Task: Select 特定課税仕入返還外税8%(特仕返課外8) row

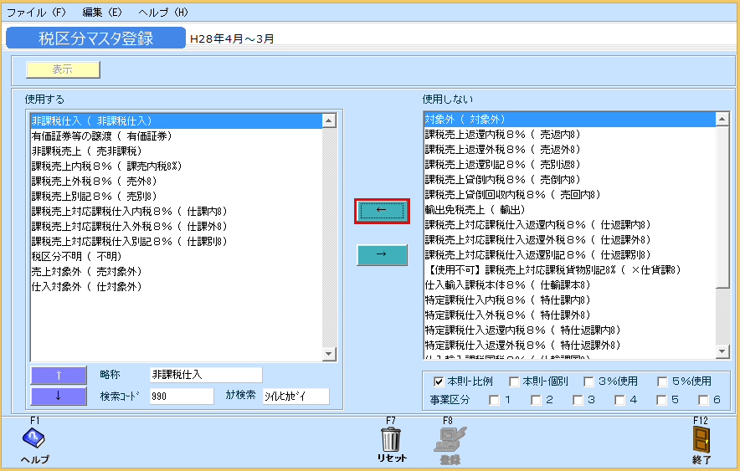Action: point(569,346)
